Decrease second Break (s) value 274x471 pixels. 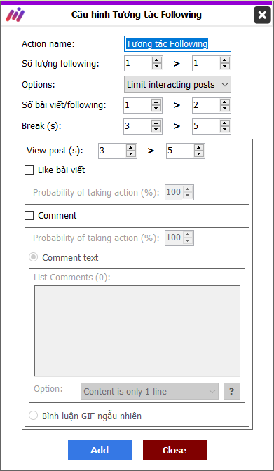pyautogui.click(x=224, y=129)
